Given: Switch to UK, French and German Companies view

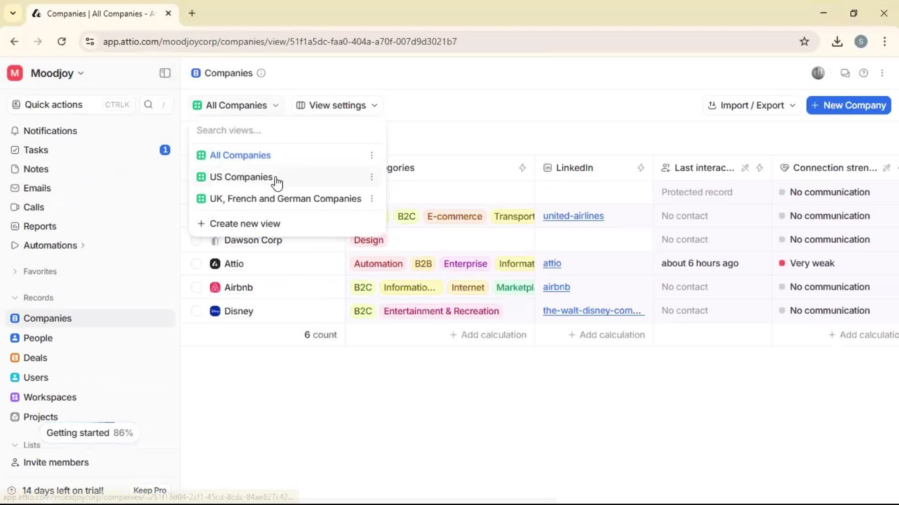Looking at the screenshot, I should click(286, 199).
